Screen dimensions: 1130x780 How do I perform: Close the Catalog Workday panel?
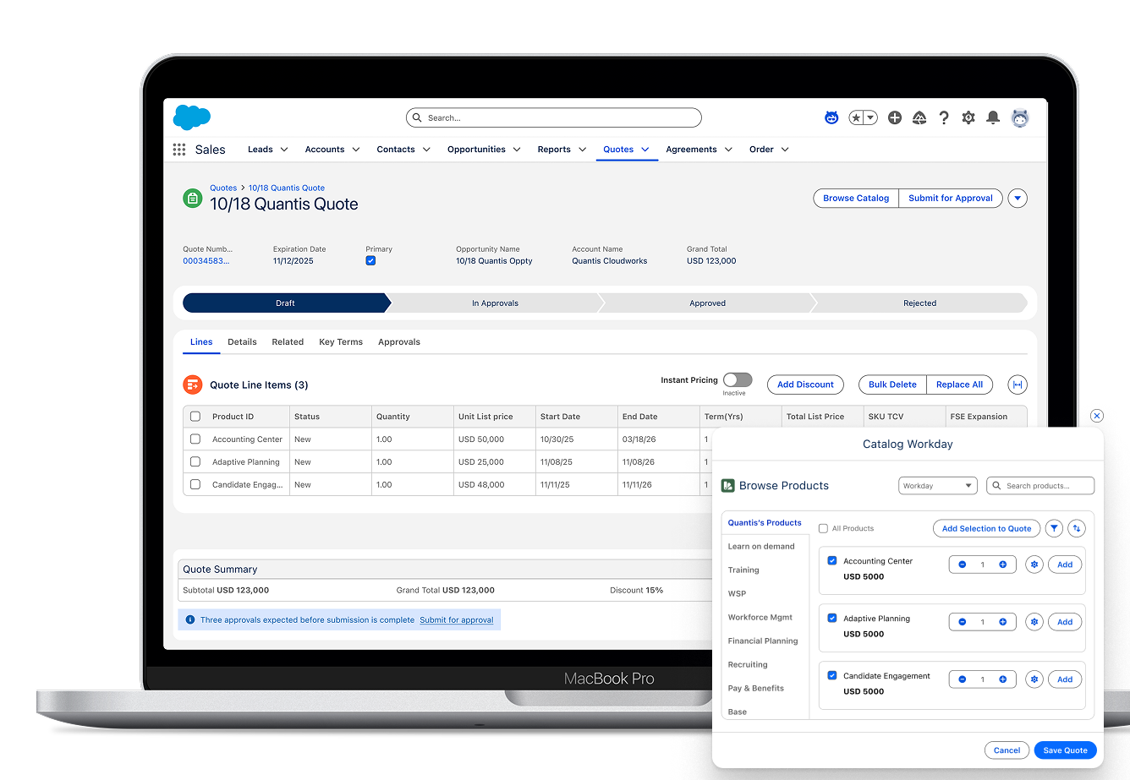1097,416
